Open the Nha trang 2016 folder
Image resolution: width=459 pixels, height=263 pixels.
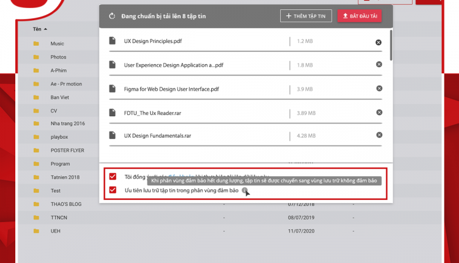67,124
